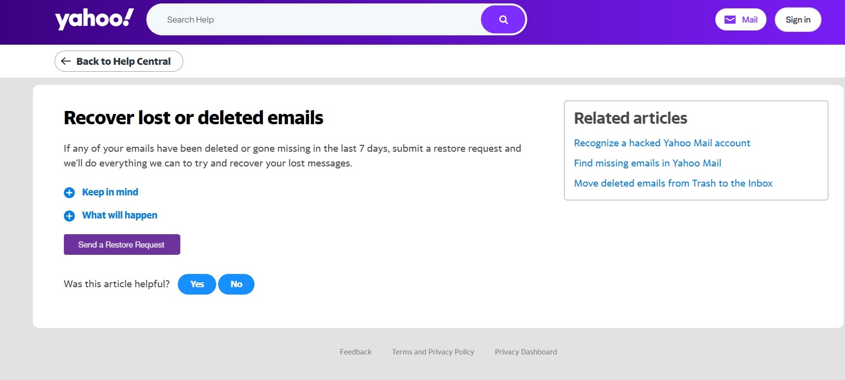Screen dimensions: 845x380
Task: Click the 'Was this article helpful?' text
Action: [117, 284]
